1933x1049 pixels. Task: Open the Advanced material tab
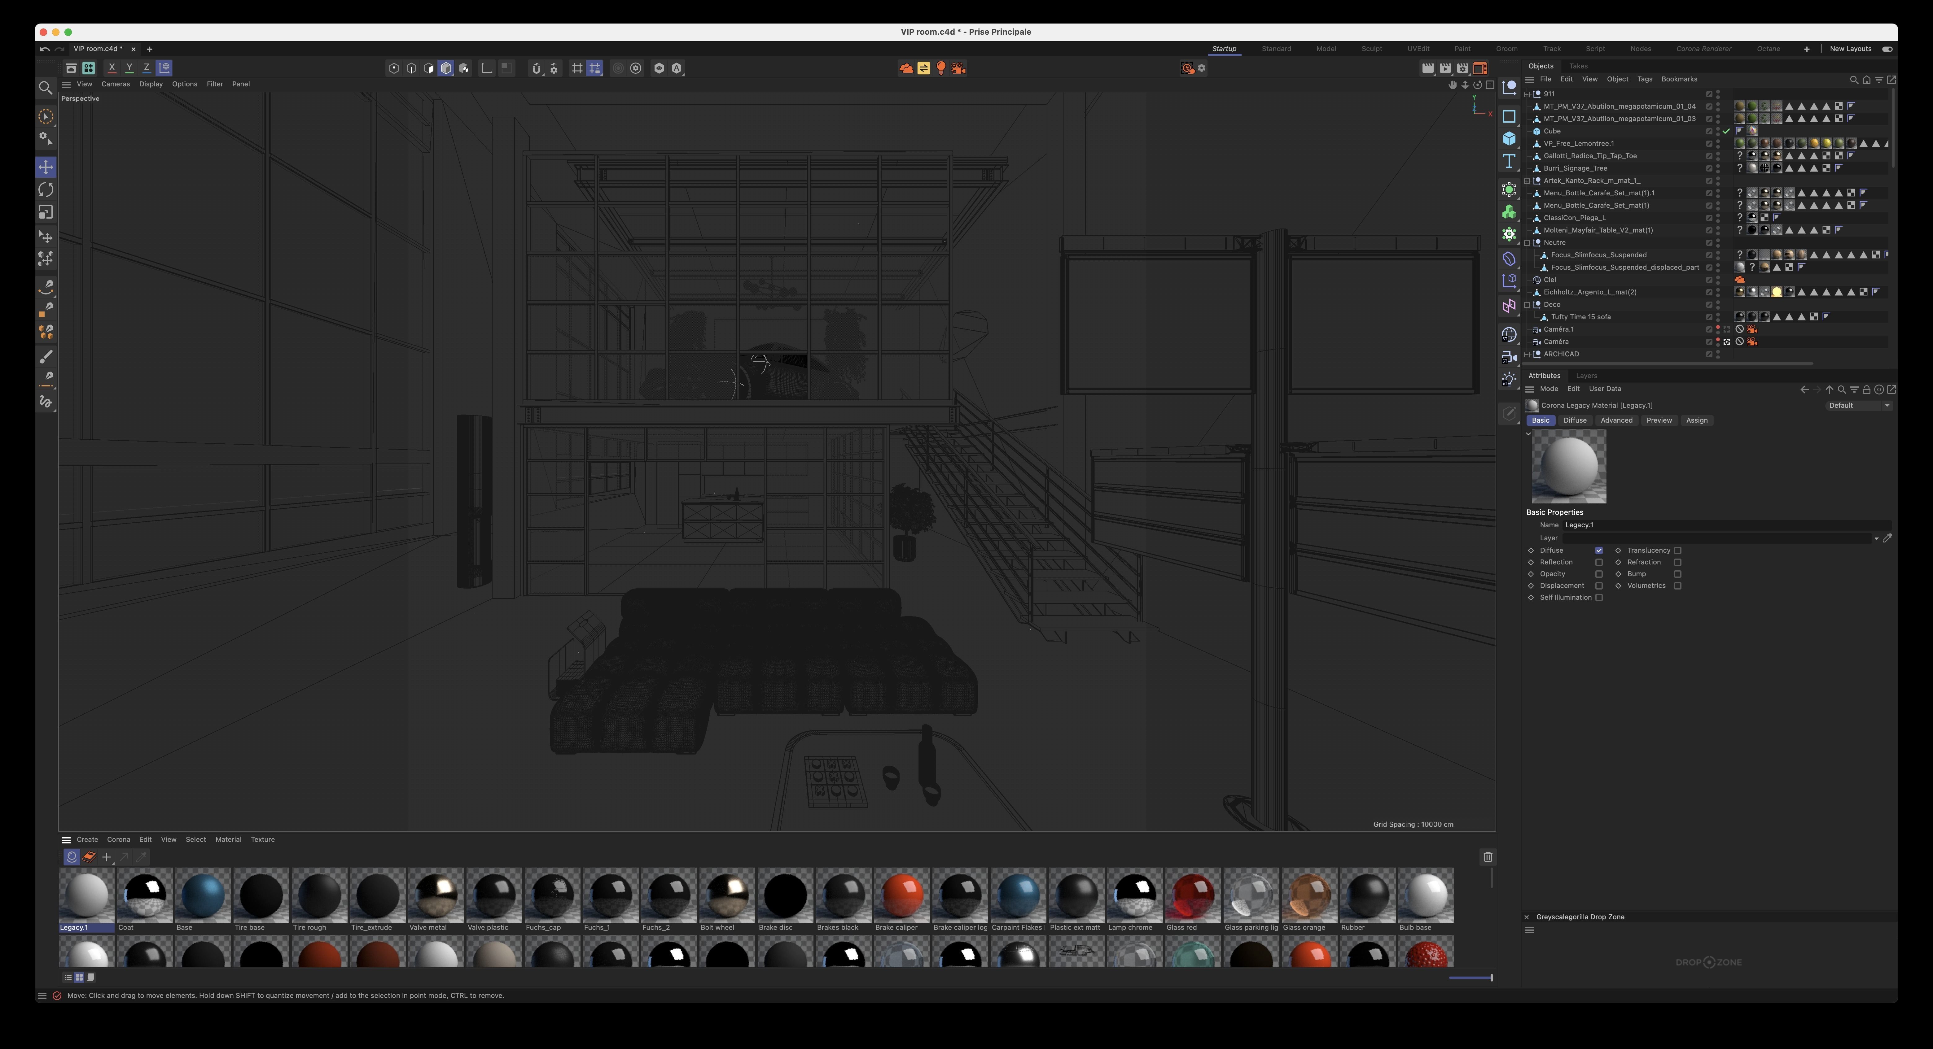pos(1616,421)
